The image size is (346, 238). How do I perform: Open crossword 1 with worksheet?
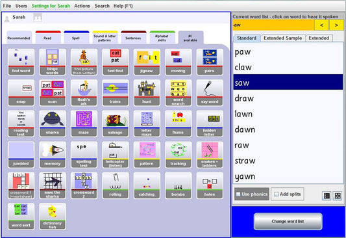21,185
